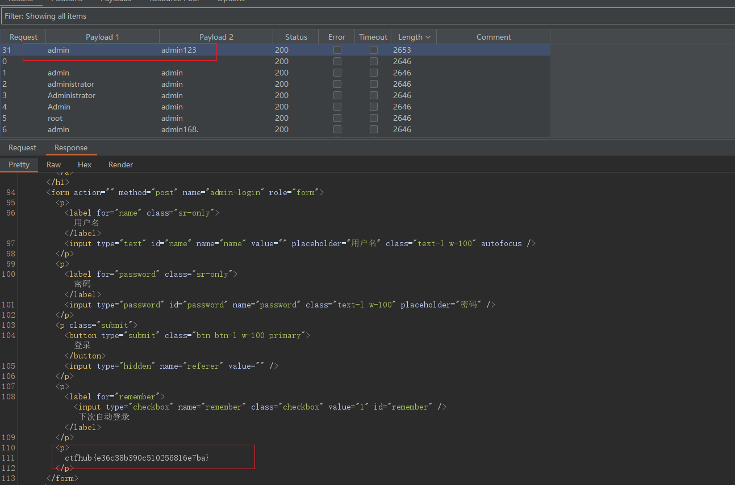735x485 pixels.
Task: Select request number 0 row
Action: 275,61
